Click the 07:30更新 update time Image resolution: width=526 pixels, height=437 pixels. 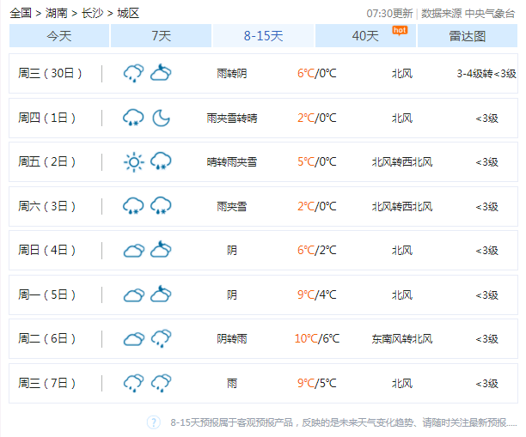[x=389, y=14]
